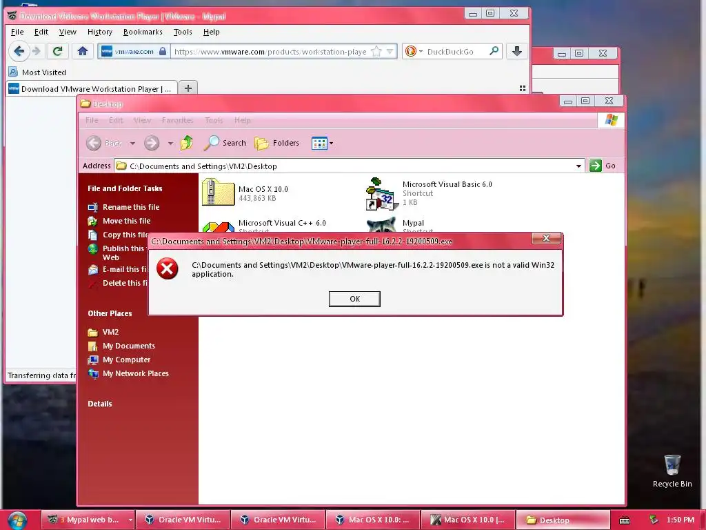This screenshot has height=530, width=706.
Task: Open the Mypal home page
Action: coord(83,51)
